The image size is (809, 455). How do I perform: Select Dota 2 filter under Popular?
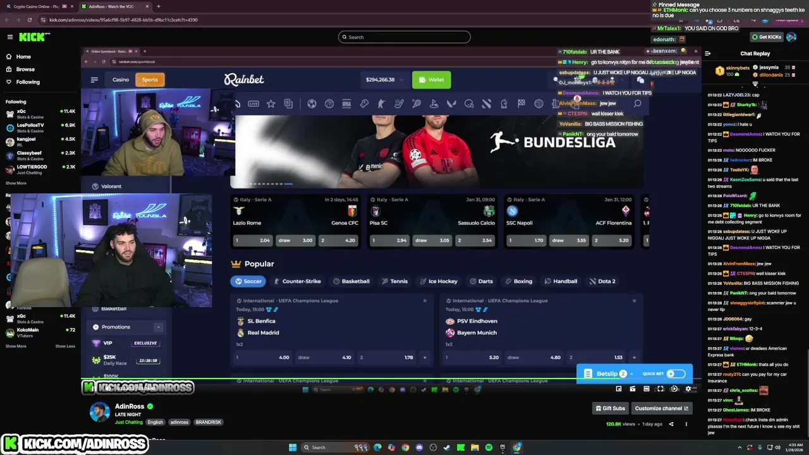(x=602, y=281)
